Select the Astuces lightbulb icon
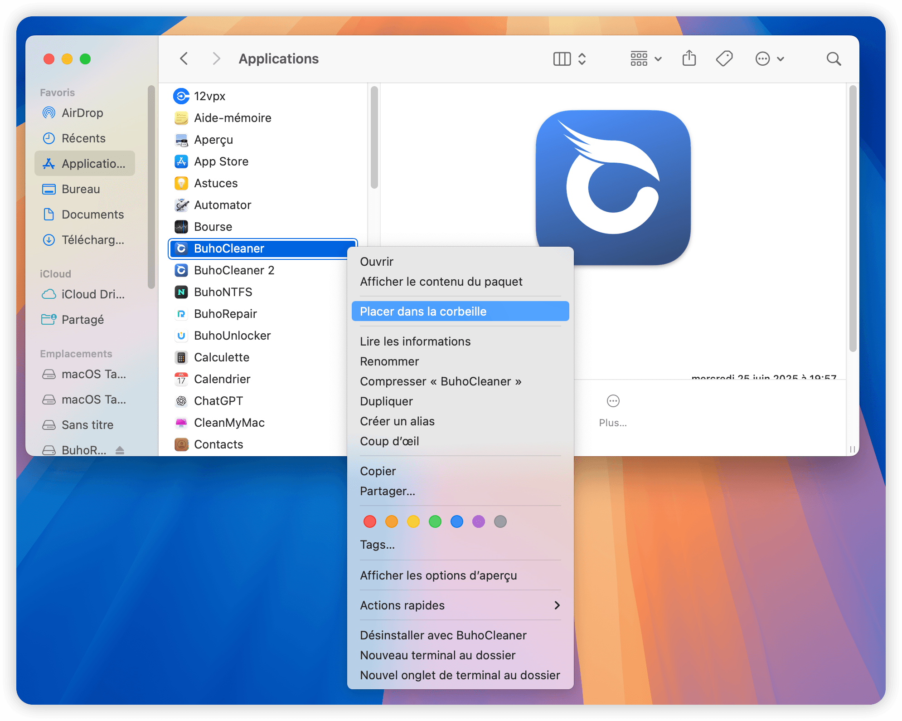This screenshot has height=721, width=902. pyautogui.click(x=181, y=183)
